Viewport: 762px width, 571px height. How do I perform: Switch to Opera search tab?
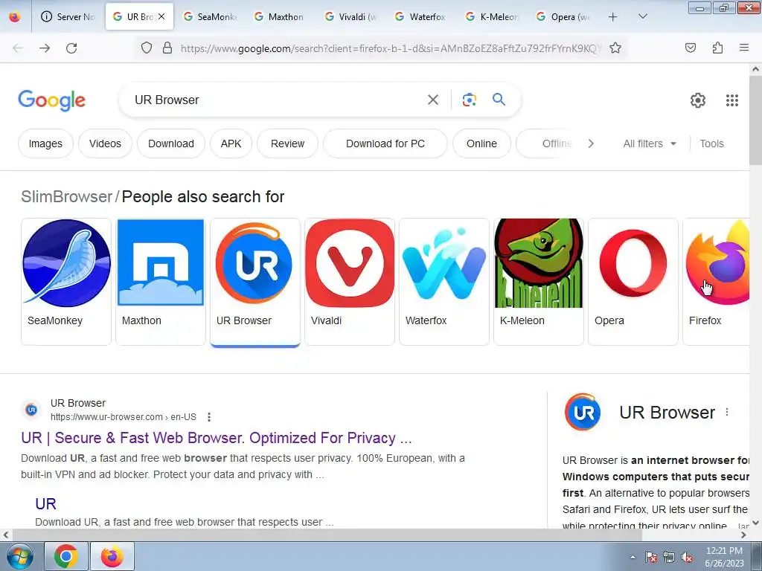563,16
